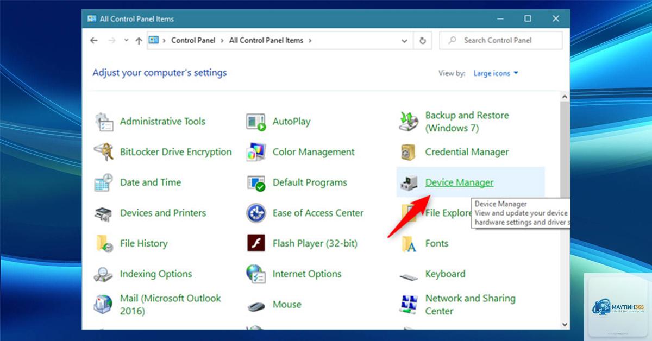Click the File History link
This screenshot has width=652, height=341.
[143, 243]
